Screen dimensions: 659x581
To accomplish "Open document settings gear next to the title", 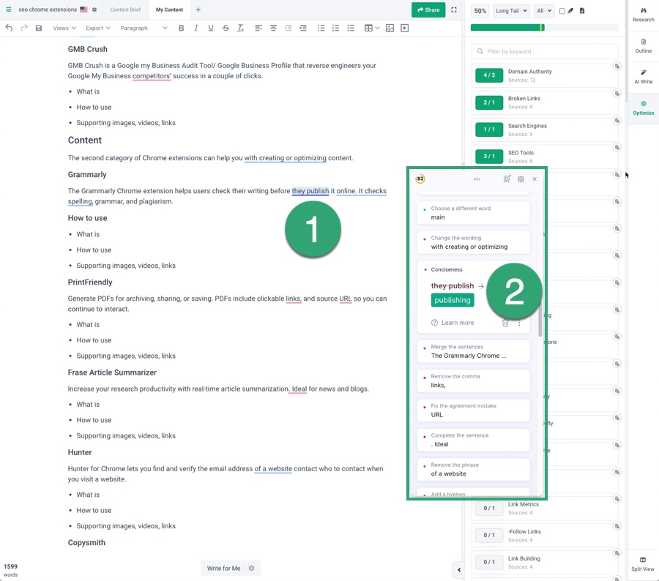I will [94, 10].
